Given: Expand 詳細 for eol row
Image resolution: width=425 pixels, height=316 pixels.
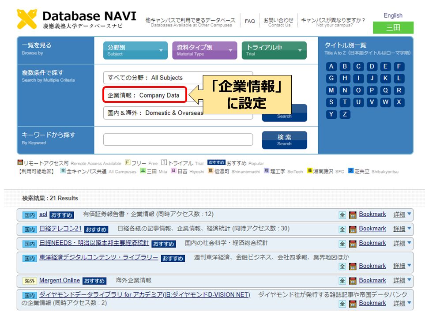Looking at the screenshot, I should click(402, 214).
